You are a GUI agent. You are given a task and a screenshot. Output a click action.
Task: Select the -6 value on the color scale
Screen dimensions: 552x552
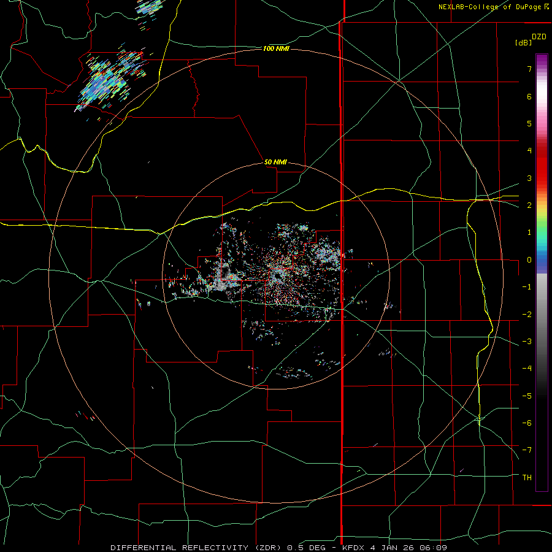tap(527, 423)
